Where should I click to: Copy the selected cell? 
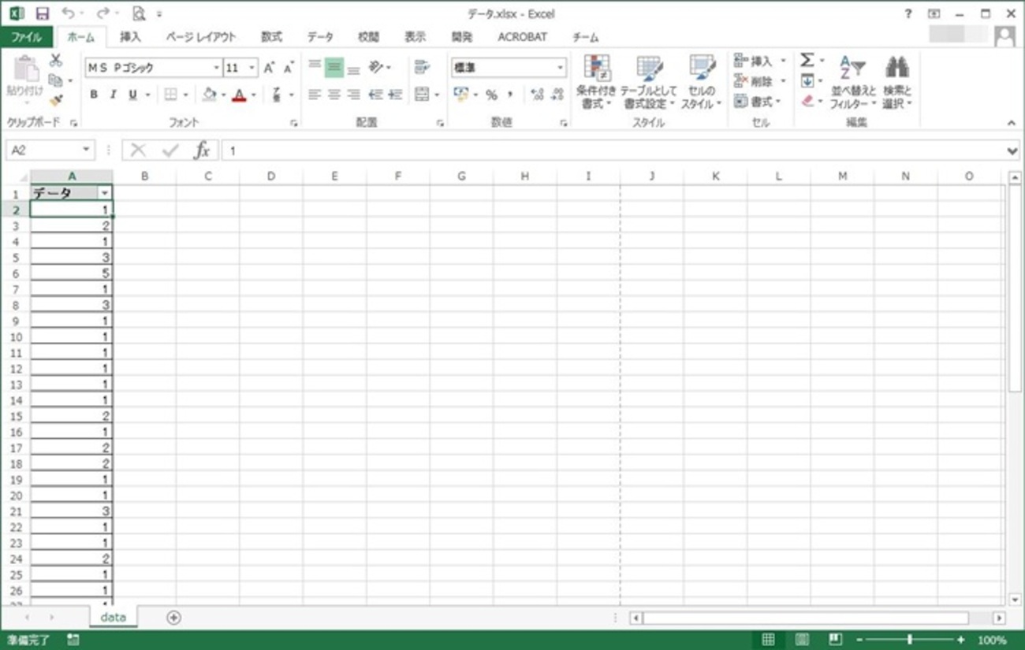[x=56, y=80]
